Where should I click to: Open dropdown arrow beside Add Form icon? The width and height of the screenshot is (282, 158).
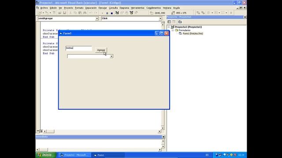50,13
